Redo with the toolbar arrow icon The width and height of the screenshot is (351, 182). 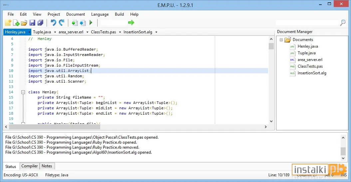61,22
